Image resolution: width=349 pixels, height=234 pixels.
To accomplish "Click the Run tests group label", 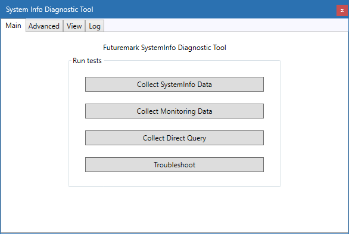I will click(x=87, y=61).
